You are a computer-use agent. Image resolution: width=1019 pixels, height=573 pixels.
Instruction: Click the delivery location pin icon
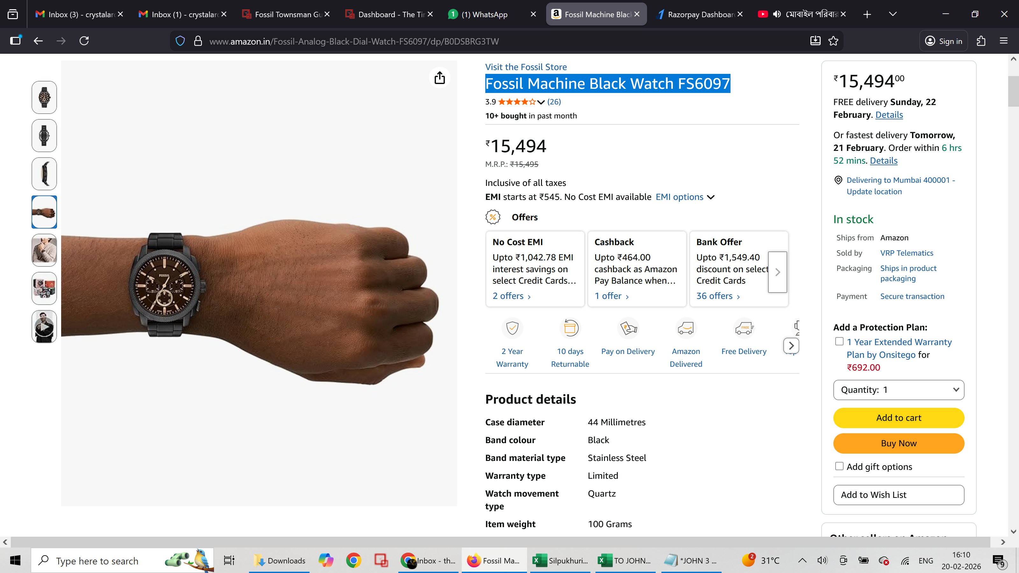[838, 180]
